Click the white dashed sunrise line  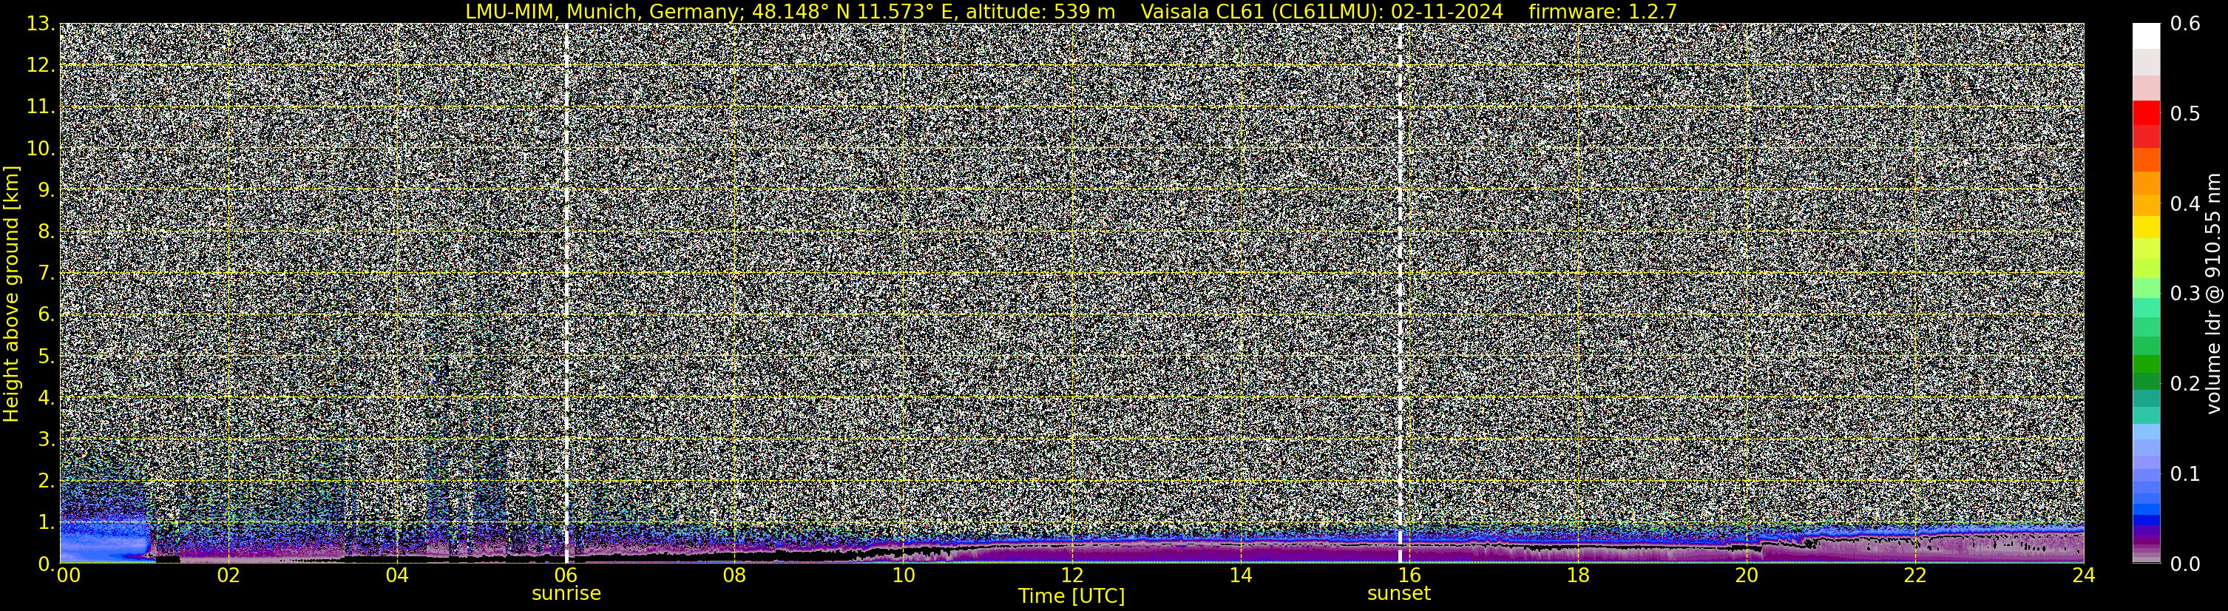[x=566, y=294]
